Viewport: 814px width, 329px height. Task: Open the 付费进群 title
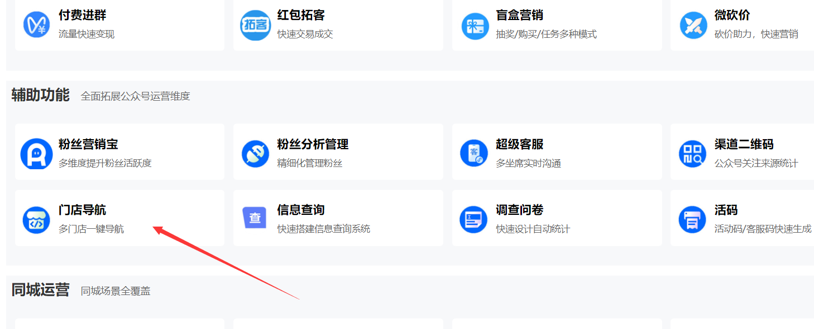[82, 15]
